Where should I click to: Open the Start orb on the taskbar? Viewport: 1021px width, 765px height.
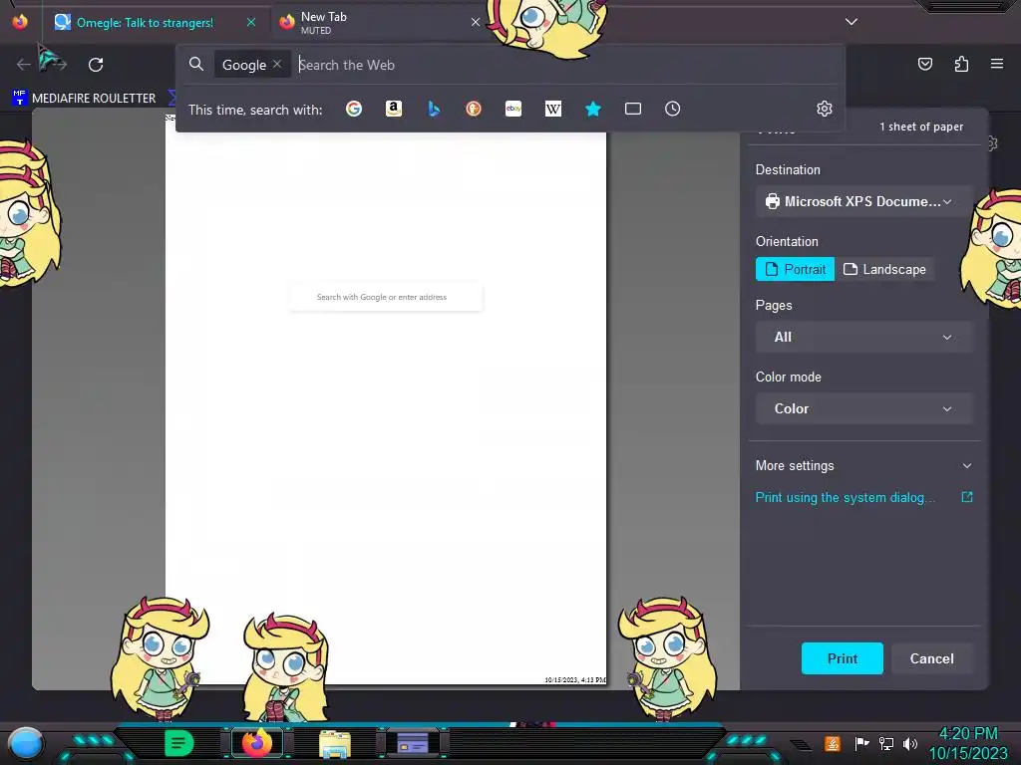pyautogui.click(x=25, y=743)
